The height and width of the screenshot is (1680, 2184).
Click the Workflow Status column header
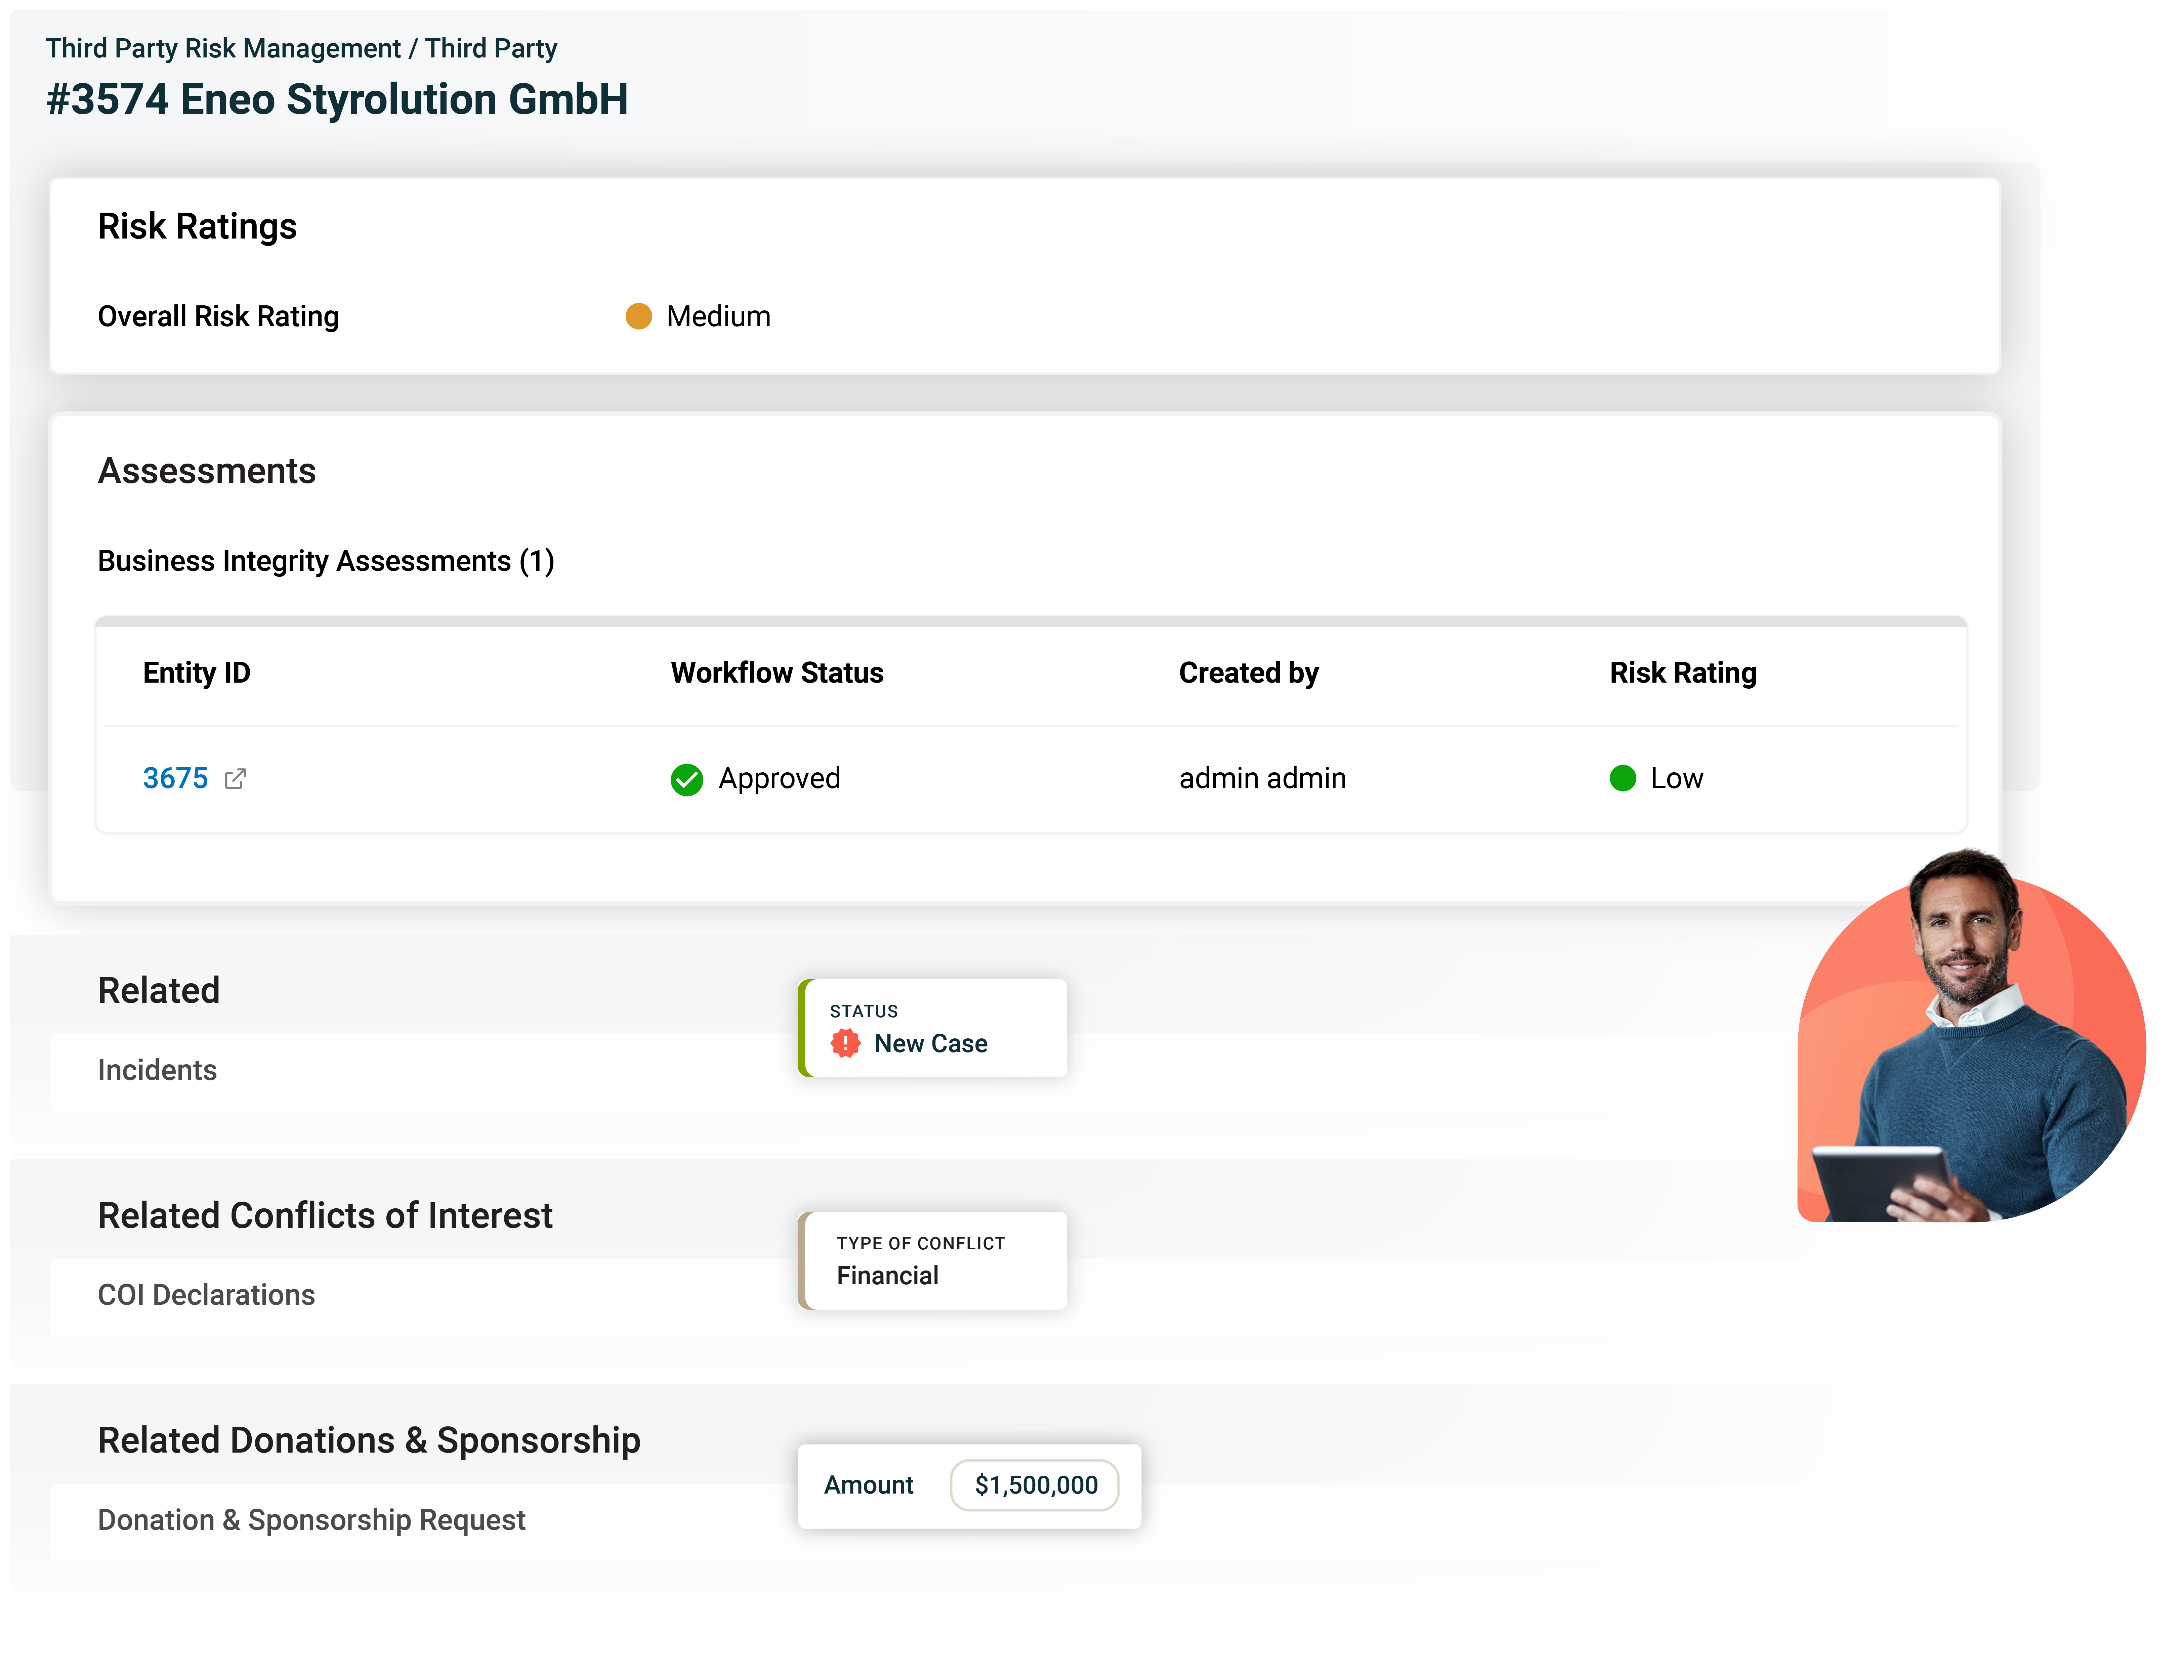777,673
